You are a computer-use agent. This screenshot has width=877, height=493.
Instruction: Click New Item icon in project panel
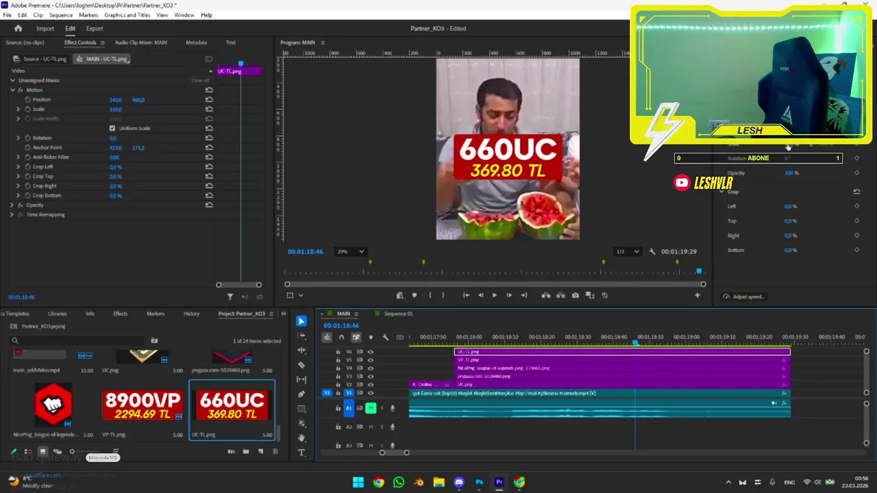260,451
